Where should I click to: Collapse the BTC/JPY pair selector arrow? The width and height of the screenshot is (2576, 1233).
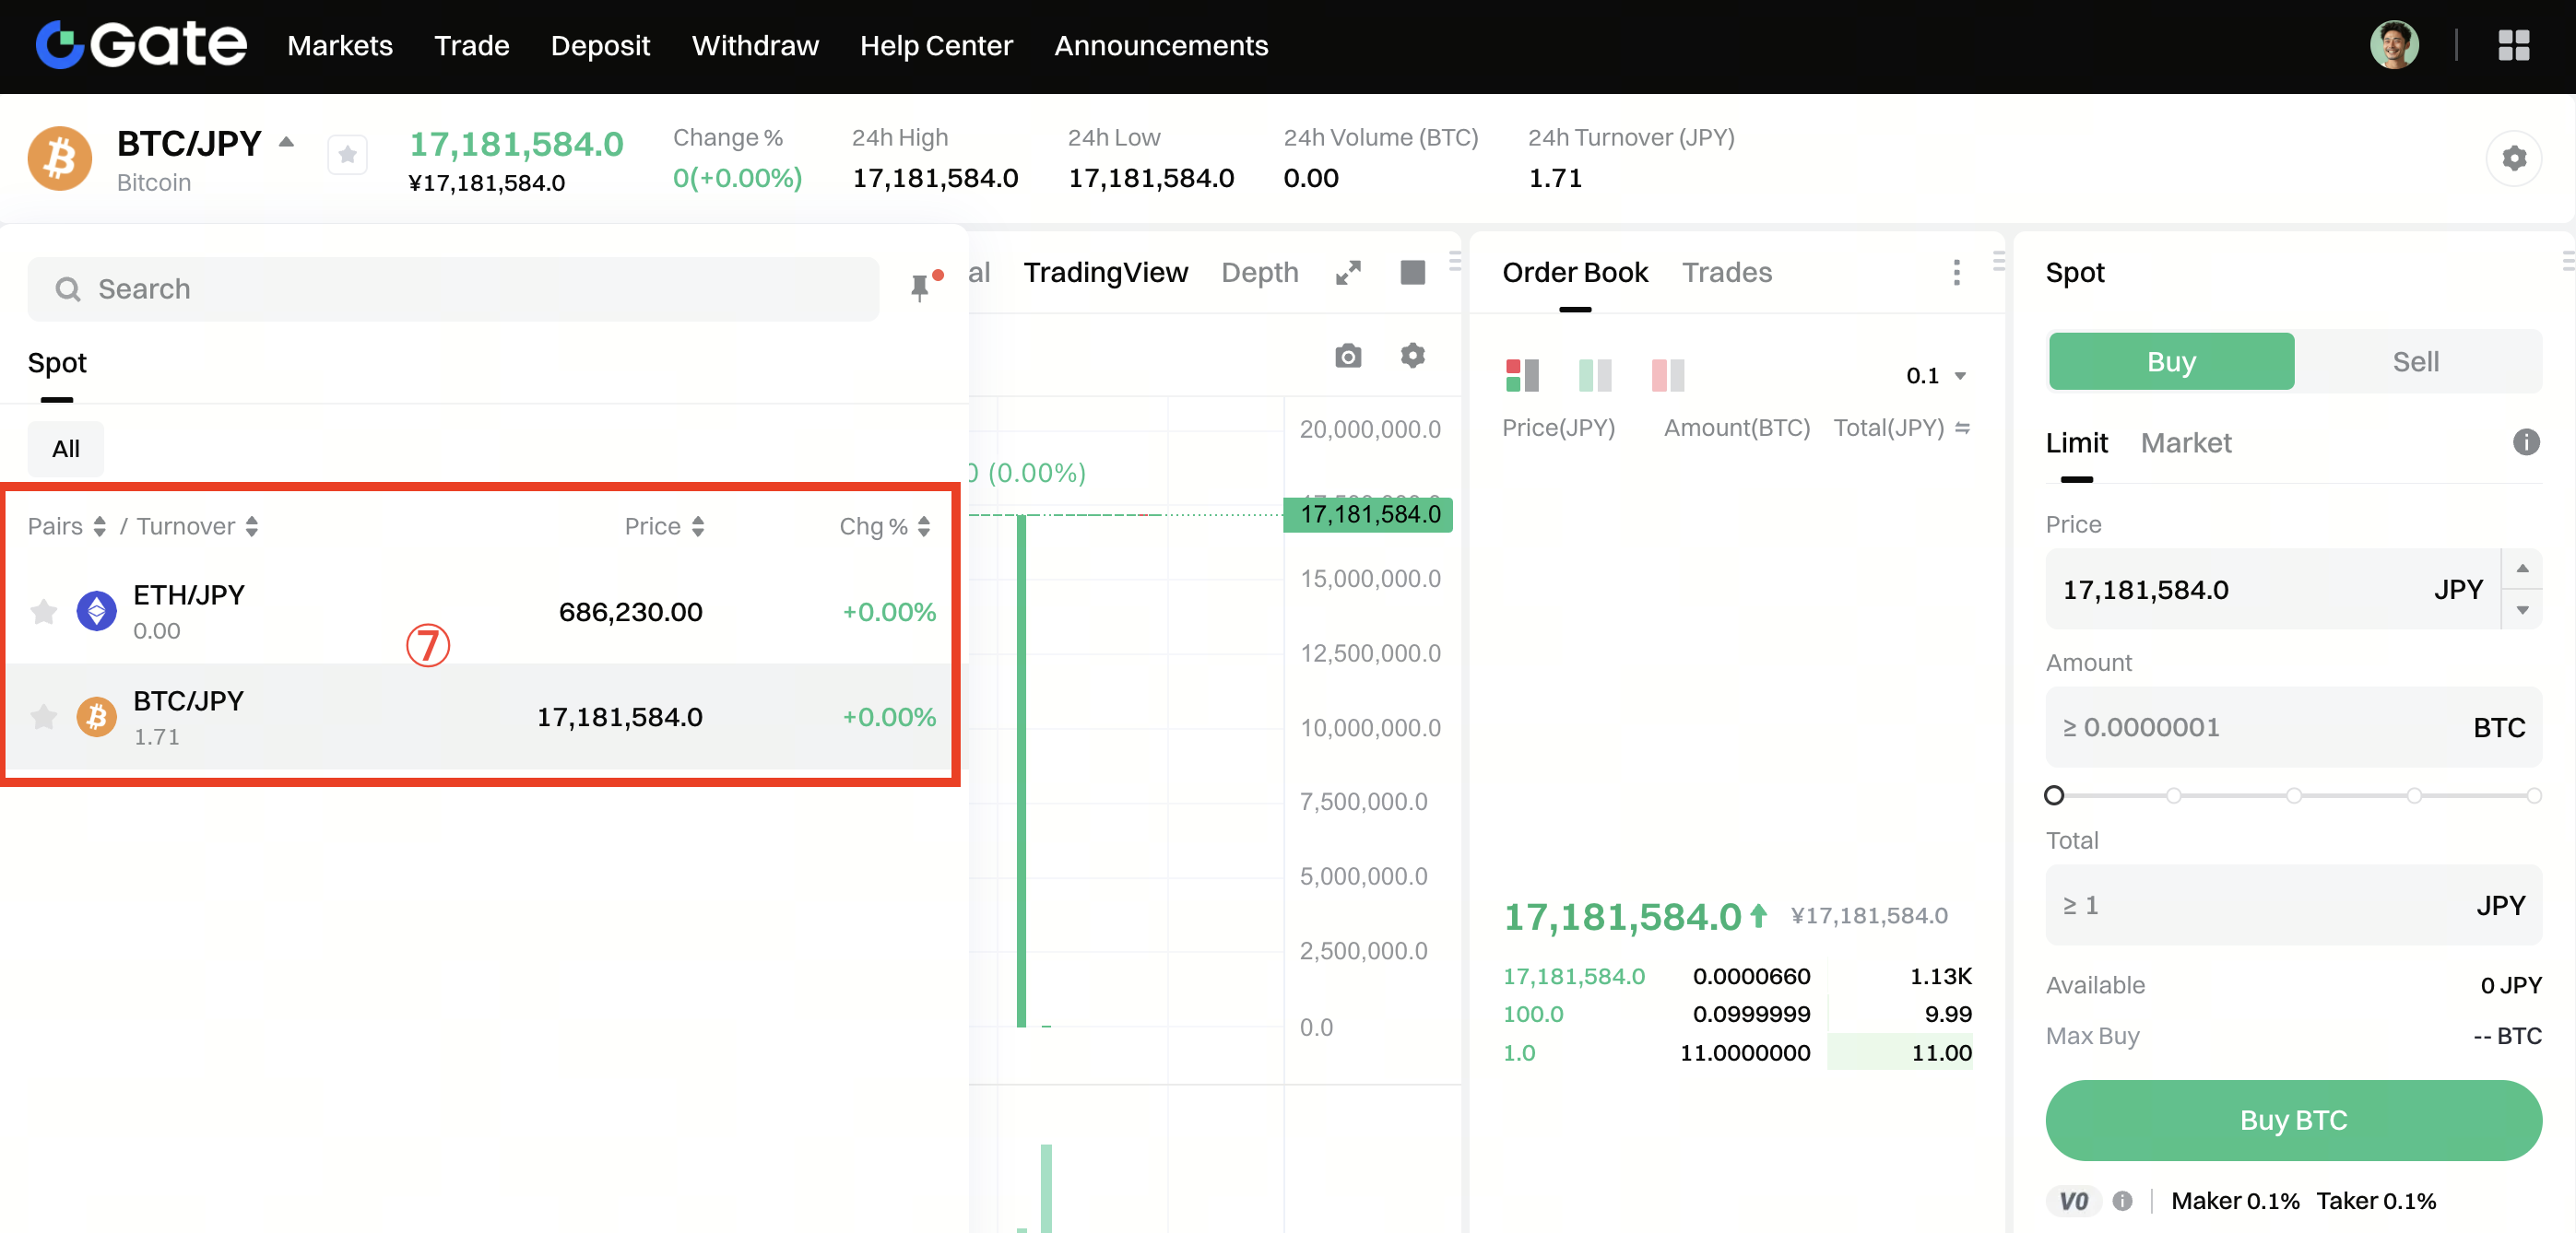[x=286, y=142]
